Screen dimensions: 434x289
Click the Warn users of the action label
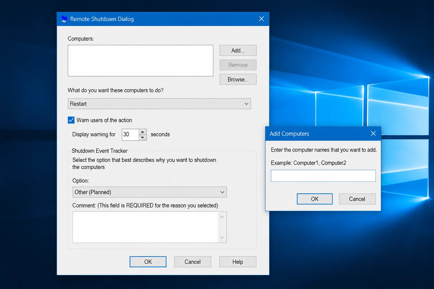click(x=104, y=120)
